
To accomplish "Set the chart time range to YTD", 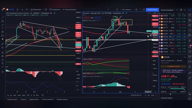I will click(28, 95).
